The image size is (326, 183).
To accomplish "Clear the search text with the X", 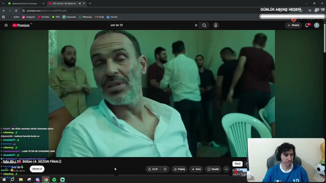I will 196,25.
